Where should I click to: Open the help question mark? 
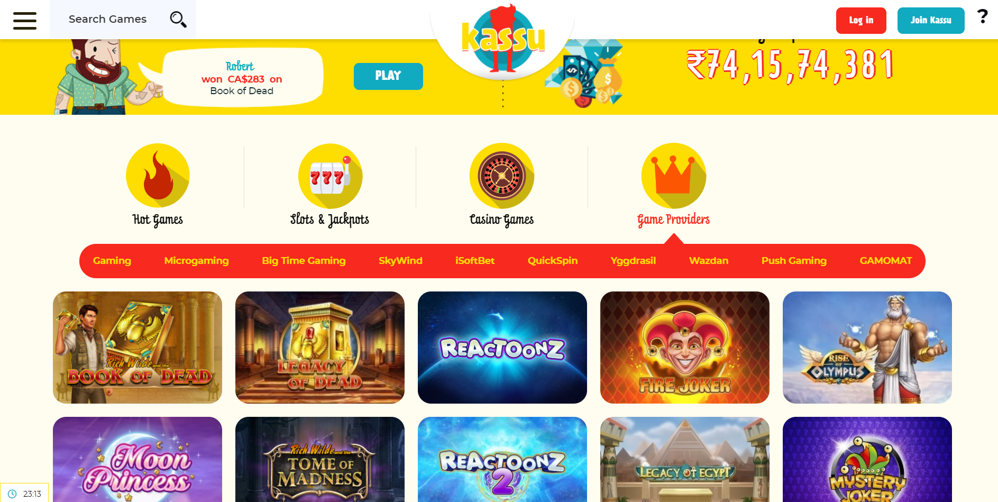click(x=982, y=16)
